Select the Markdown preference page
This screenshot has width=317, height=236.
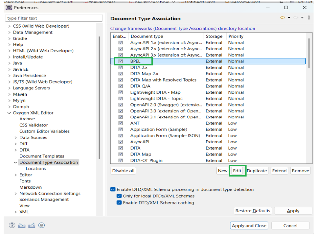(31, 187)
